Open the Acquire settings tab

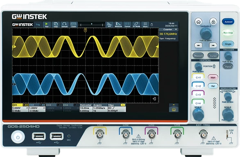(x=100, y=108)
